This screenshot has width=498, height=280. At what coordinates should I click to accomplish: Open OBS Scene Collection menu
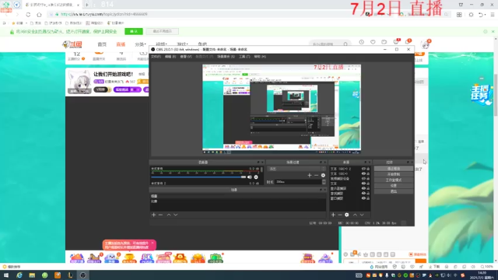click(x=226, y=57)
